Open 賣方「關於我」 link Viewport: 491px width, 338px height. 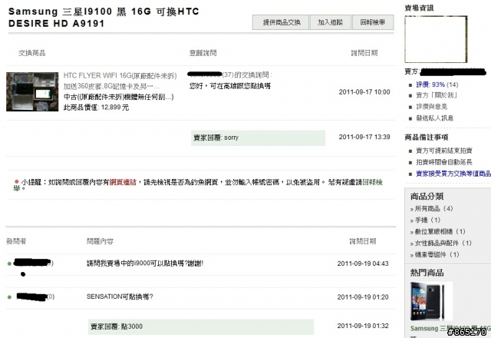(x=437, y=95)
